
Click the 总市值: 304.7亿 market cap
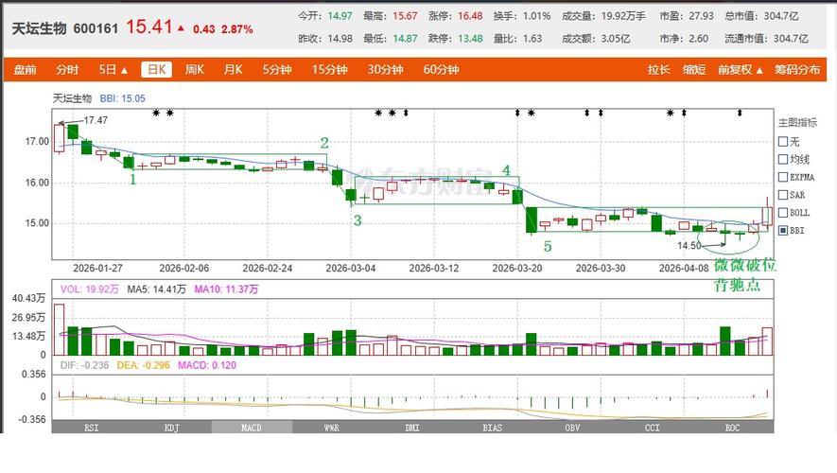point(761,16)
